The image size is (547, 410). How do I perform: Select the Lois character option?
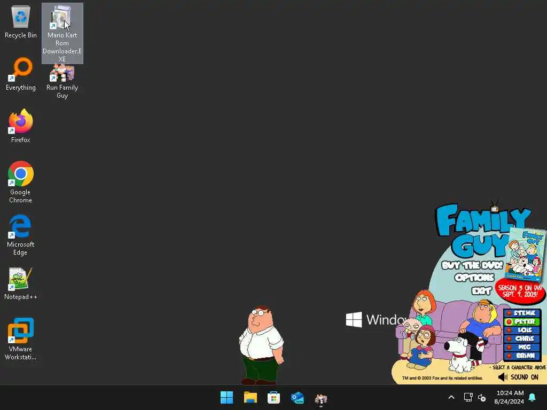522,330
